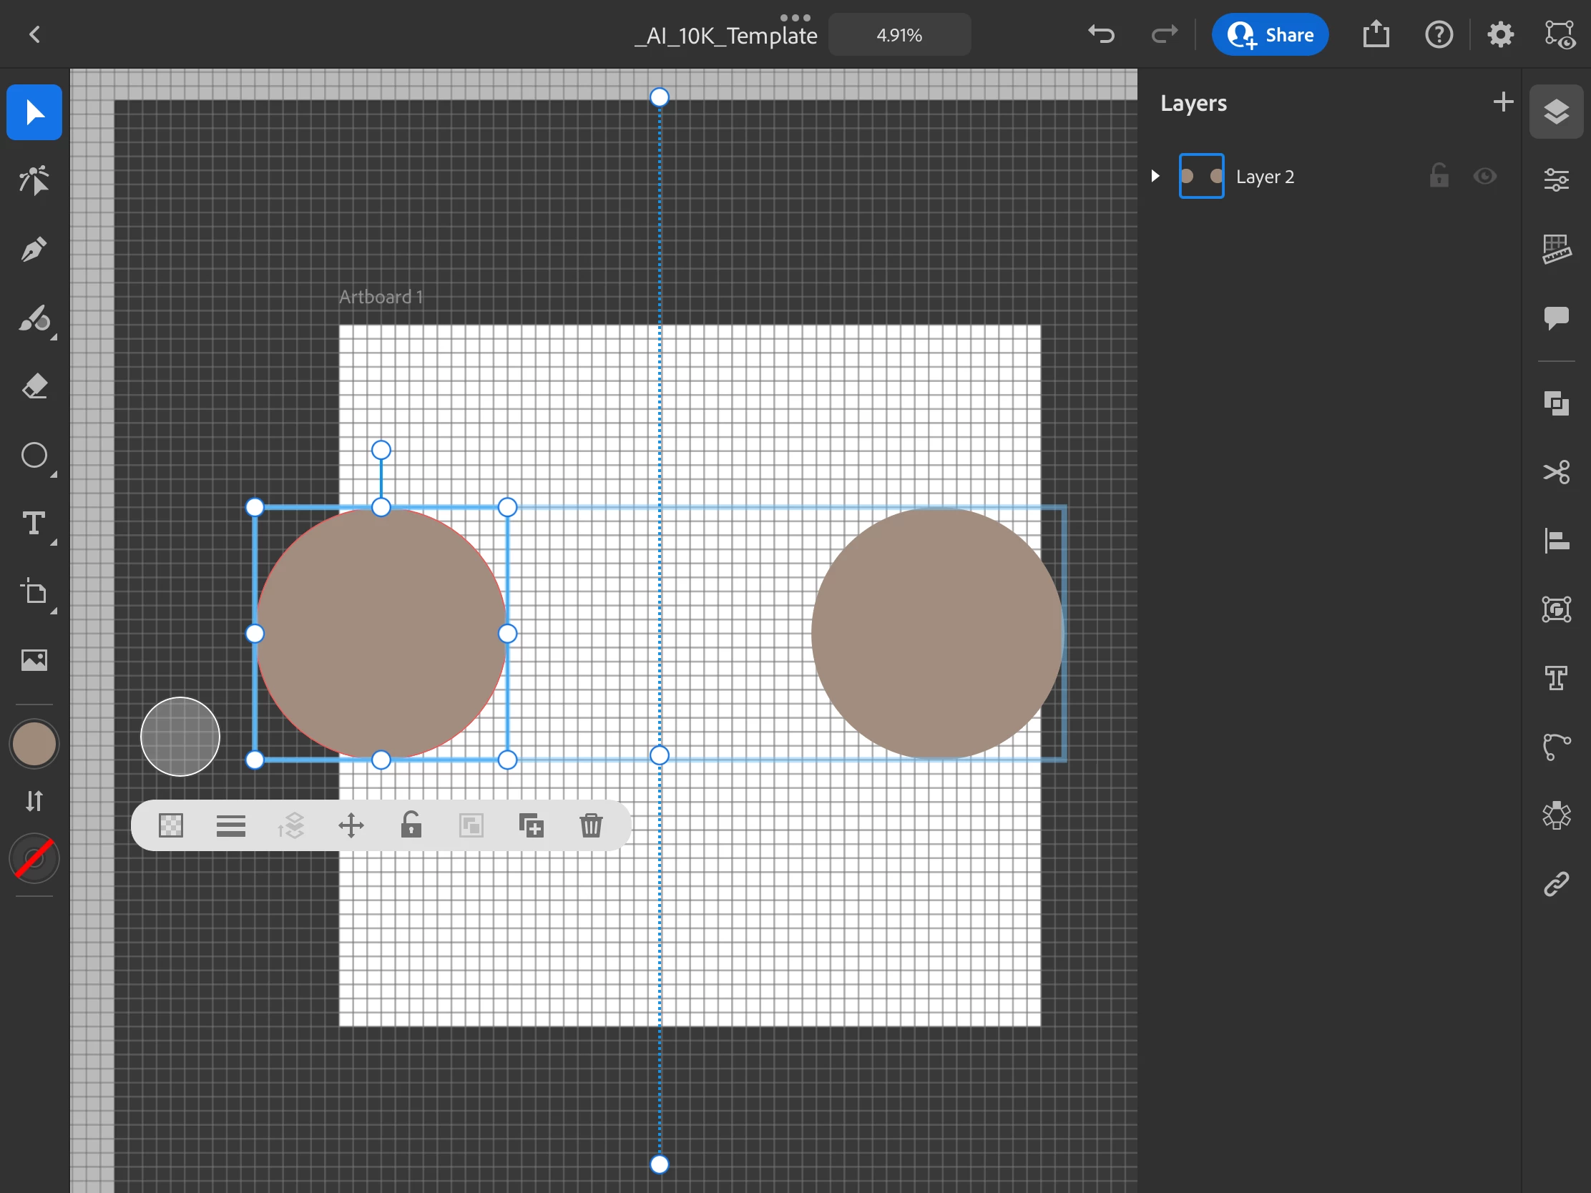Open the three-dots document menu
Screen dimensions: 1591x1193
click(x=795, y=17)
